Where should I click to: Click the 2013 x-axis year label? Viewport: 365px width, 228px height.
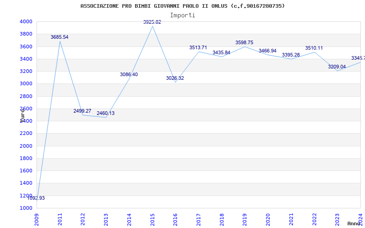click(106, 219)
